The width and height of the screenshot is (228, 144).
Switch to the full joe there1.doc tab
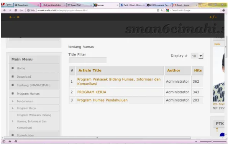[x=53, y=5]
